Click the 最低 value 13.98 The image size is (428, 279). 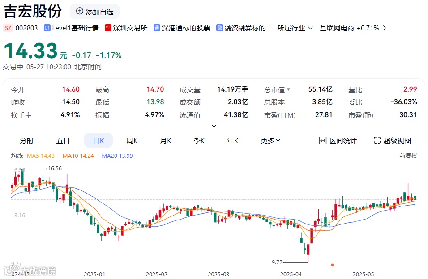155,102
